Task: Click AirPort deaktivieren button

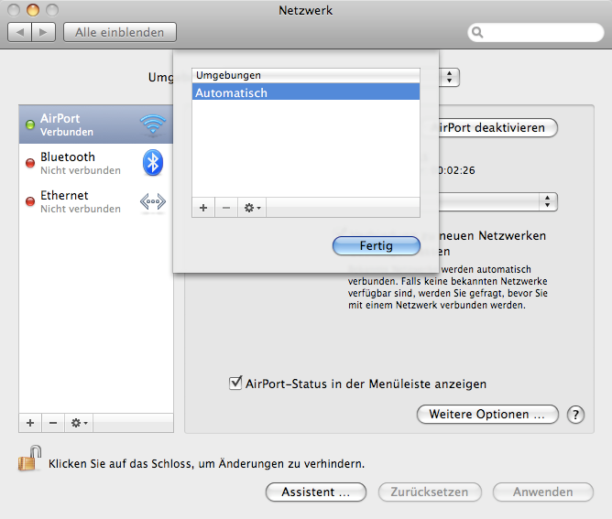Action: [x=498, y=127]
